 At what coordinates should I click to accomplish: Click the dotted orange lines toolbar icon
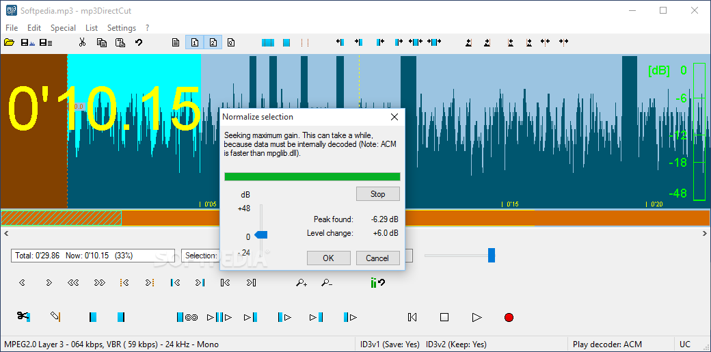(305, 42)
